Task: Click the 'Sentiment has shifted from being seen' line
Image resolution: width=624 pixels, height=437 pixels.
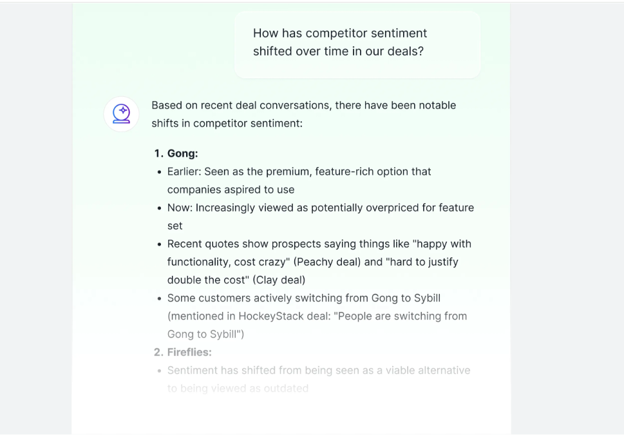Action: [319, 371]
